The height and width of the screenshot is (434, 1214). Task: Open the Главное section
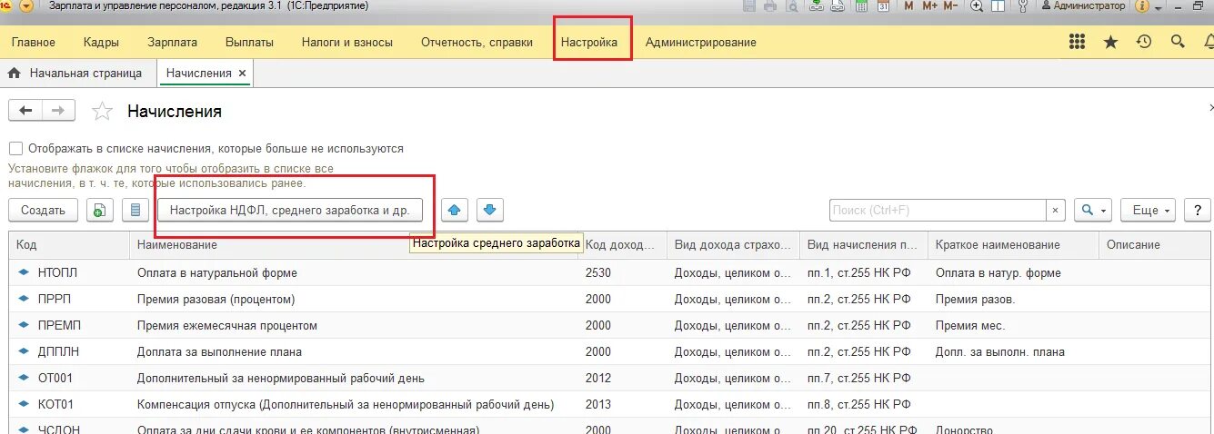point(34,42)
